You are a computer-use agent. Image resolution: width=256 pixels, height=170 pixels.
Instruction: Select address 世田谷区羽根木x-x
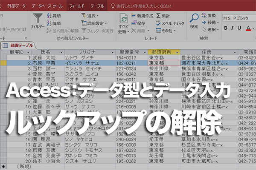point(209,74)
